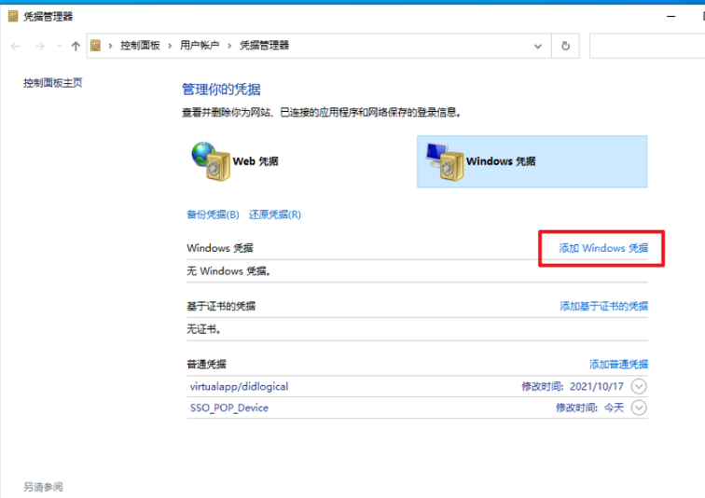Click 添加 Windows 凭据 link
Screen dimensions: 705x498
(x=603, y=248)
